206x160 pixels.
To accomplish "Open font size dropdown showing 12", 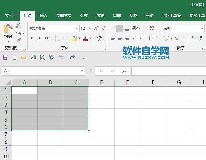I will tap(90, 28).
